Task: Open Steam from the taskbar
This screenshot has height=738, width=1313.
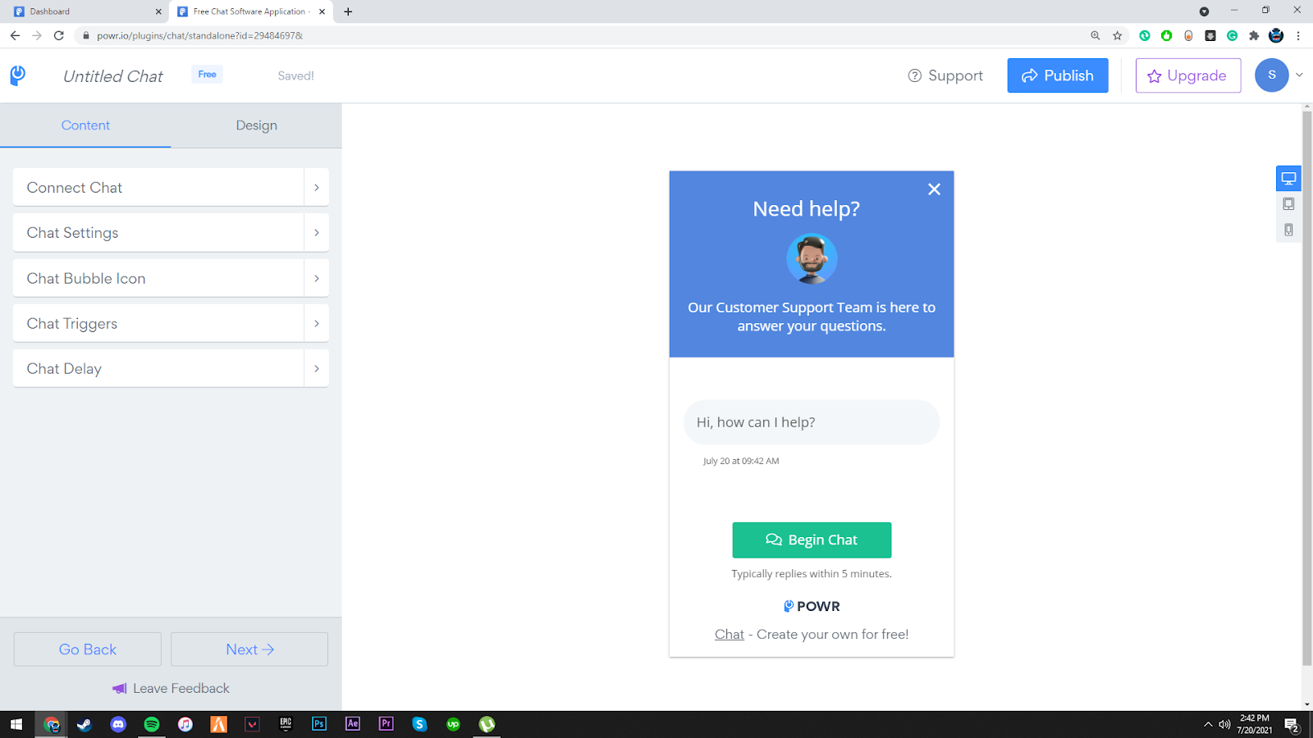Action: pos(84,724)
